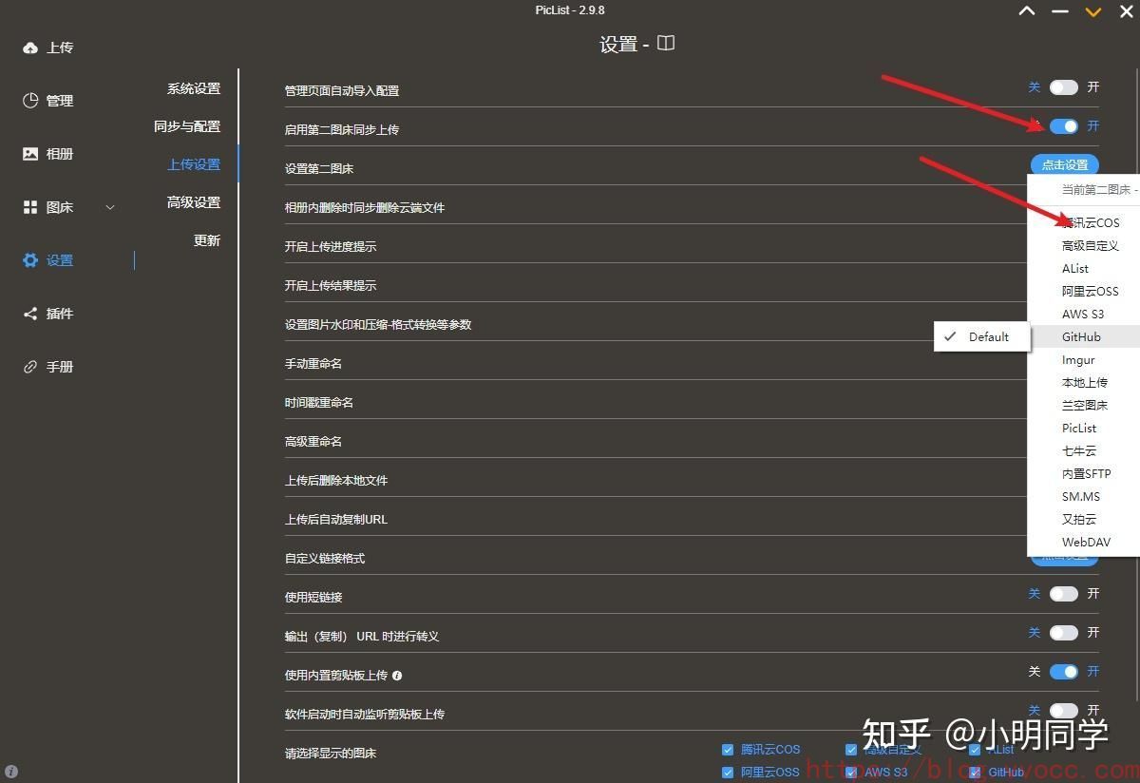Disable 启用第二图床同步上传 switch
The width and height of the screenshot is (1140, 783).
[x=1063, y=126]
